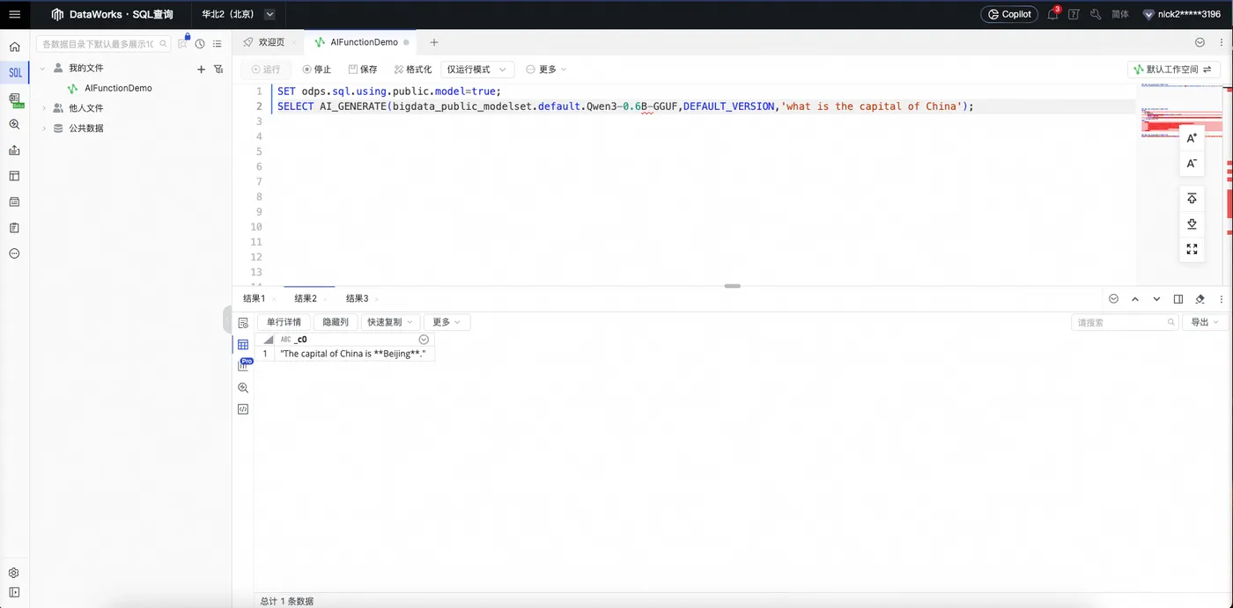The width and height of the screenshot is (1233, 608).
Task: Clear results with the eraser icon
Action: pyautogui.click(x=1200, y=299)
